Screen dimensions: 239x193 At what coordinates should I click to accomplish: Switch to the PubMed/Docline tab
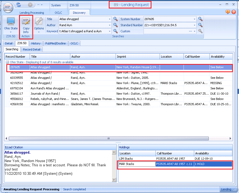point(55,43)
